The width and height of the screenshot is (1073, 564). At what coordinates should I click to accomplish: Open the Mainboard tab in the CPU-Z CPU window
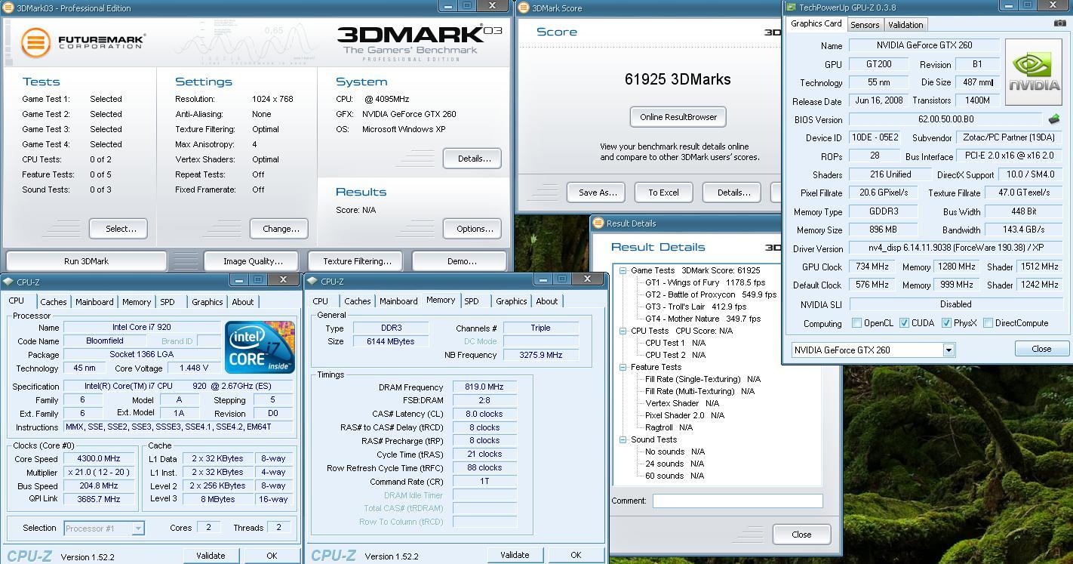94,302
